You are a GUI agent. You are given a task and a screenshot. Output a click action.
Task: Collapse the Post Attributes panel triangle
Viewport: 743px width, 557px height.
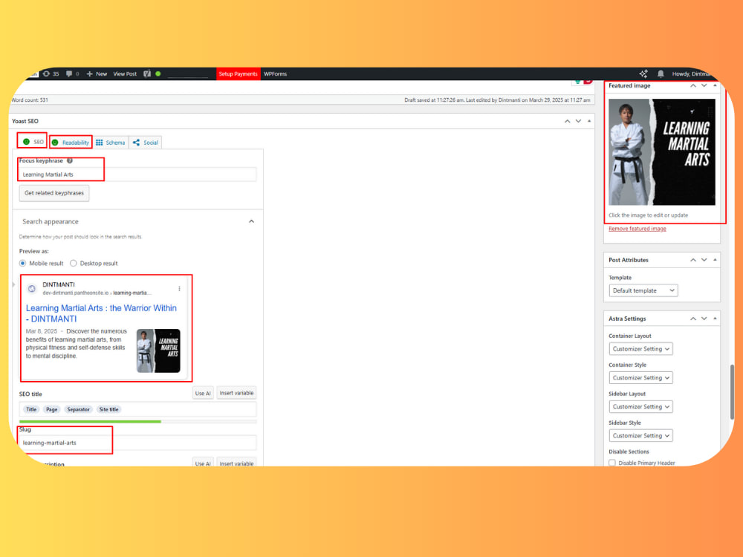coord(715,260)
